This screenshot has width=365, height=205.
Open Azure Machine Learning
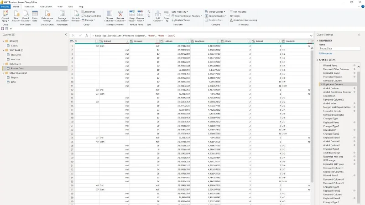[x=243, y=20]
